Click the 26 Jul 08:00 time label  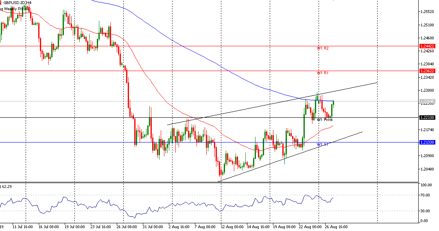(x=127, y=227)
